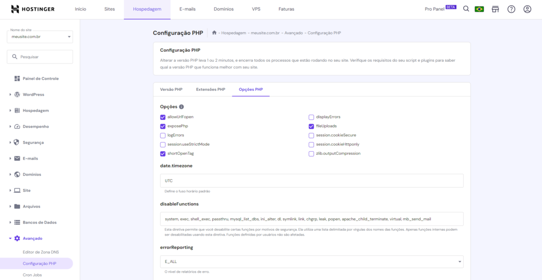
Task: Click meusite.com.br in the breadcrumb
Action: 266,33
